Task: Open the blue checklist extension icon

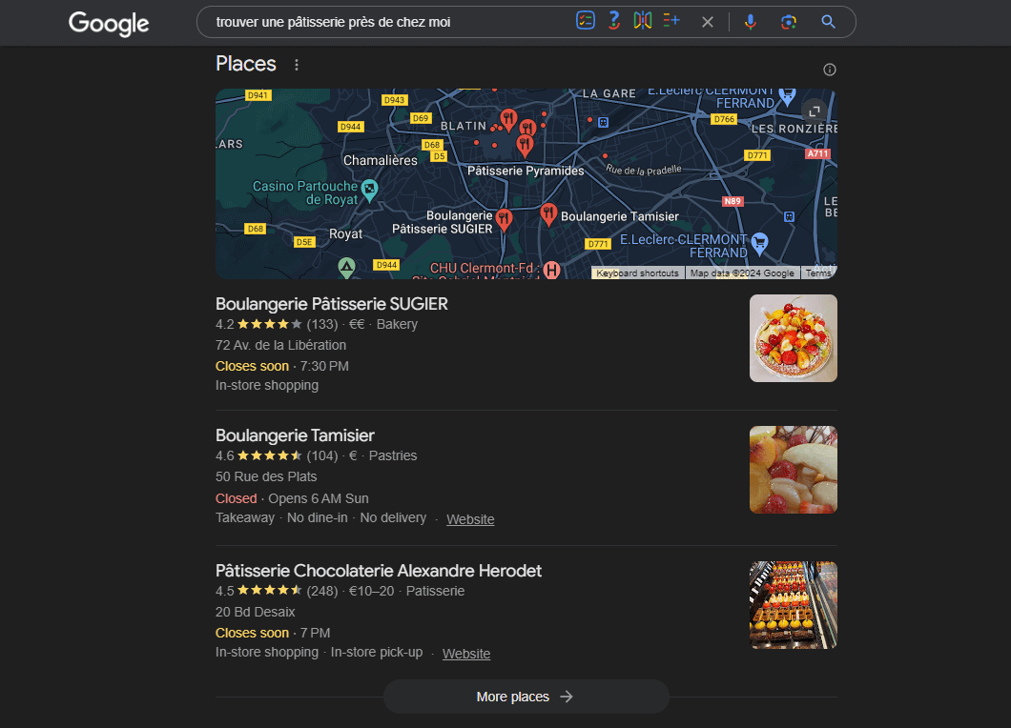Action: pyautogui.click(x=585, y=20)
